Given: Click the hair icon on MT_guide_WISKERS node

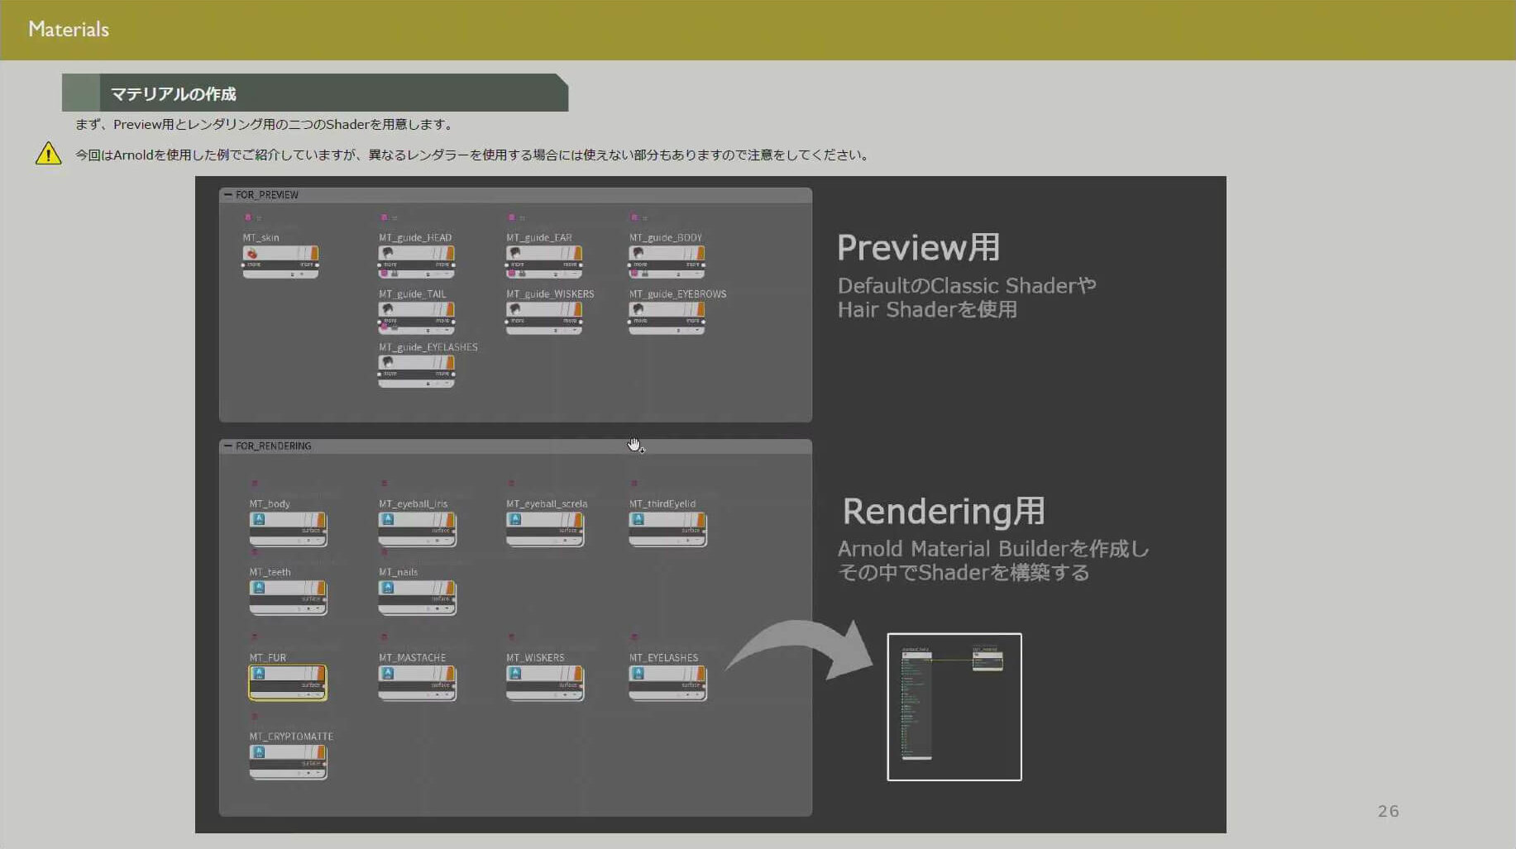Looking at the screenshot, I should pos(515,309).
